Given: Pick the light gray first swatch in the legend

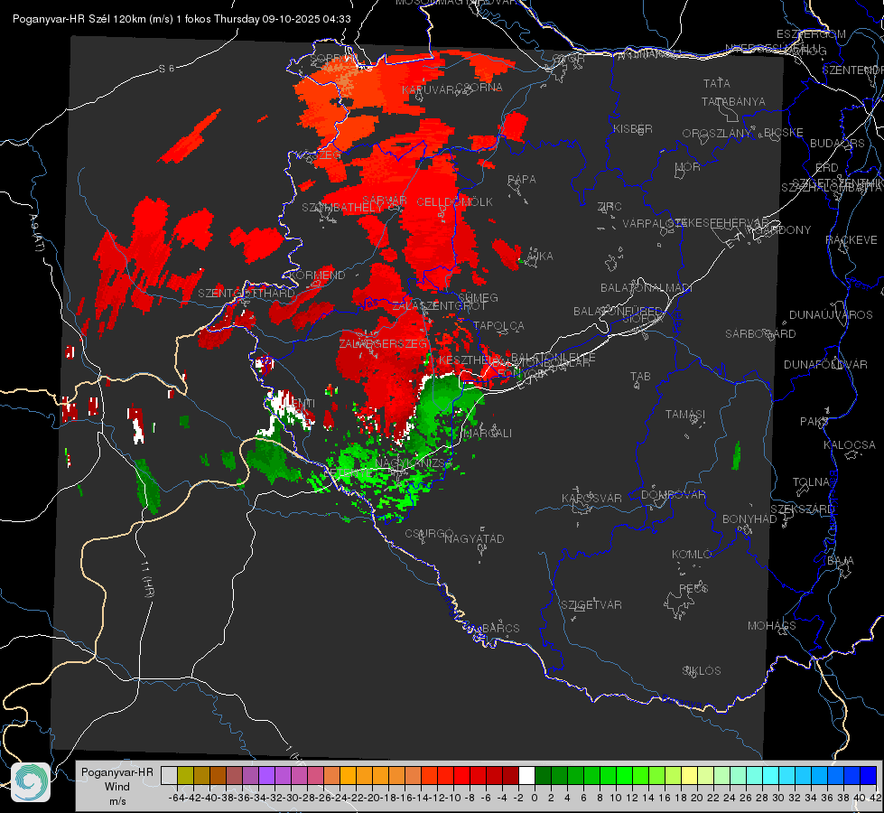Looking at the screenshot, I should point(169,775).
